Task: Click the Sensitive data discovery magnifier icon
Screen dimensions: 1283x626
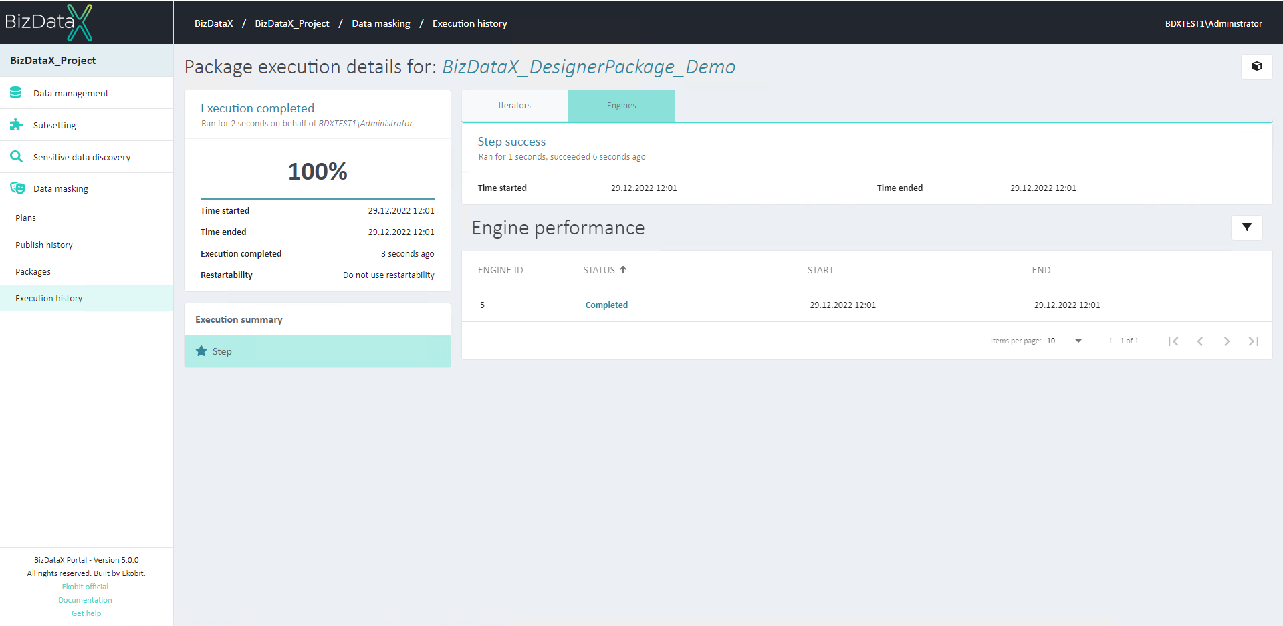Action: tap(16, 156)
